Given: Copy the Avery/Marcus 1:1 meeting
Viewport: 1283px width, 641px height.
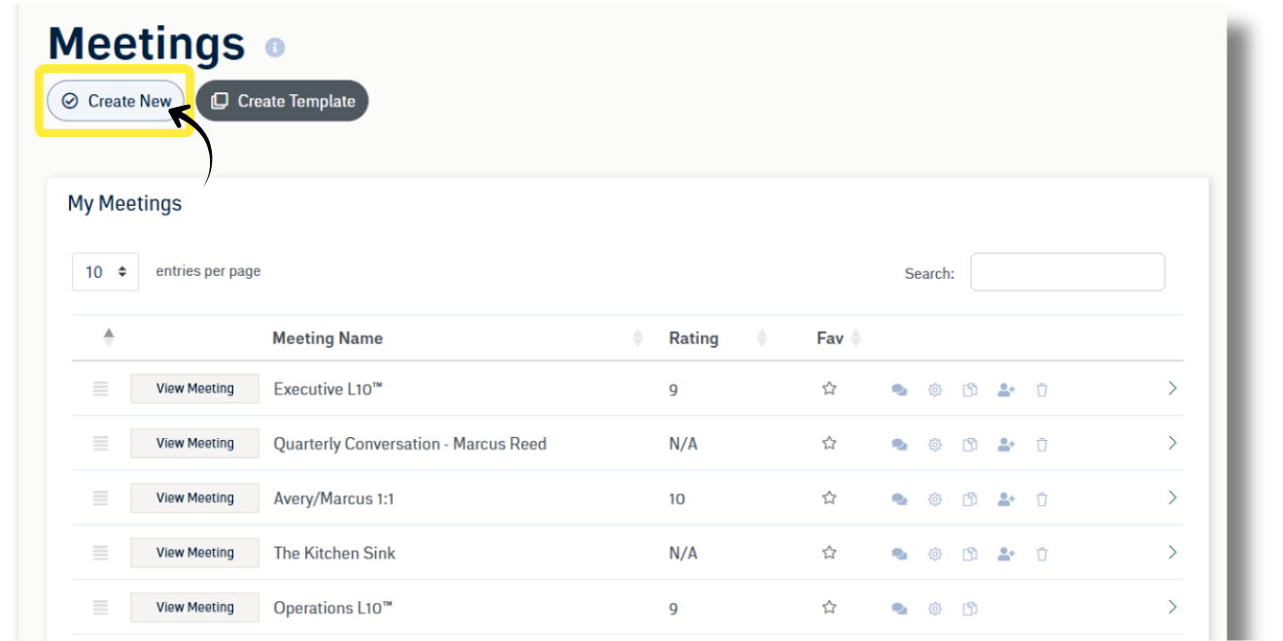Looking at the screenshot, I should point(970,499).
